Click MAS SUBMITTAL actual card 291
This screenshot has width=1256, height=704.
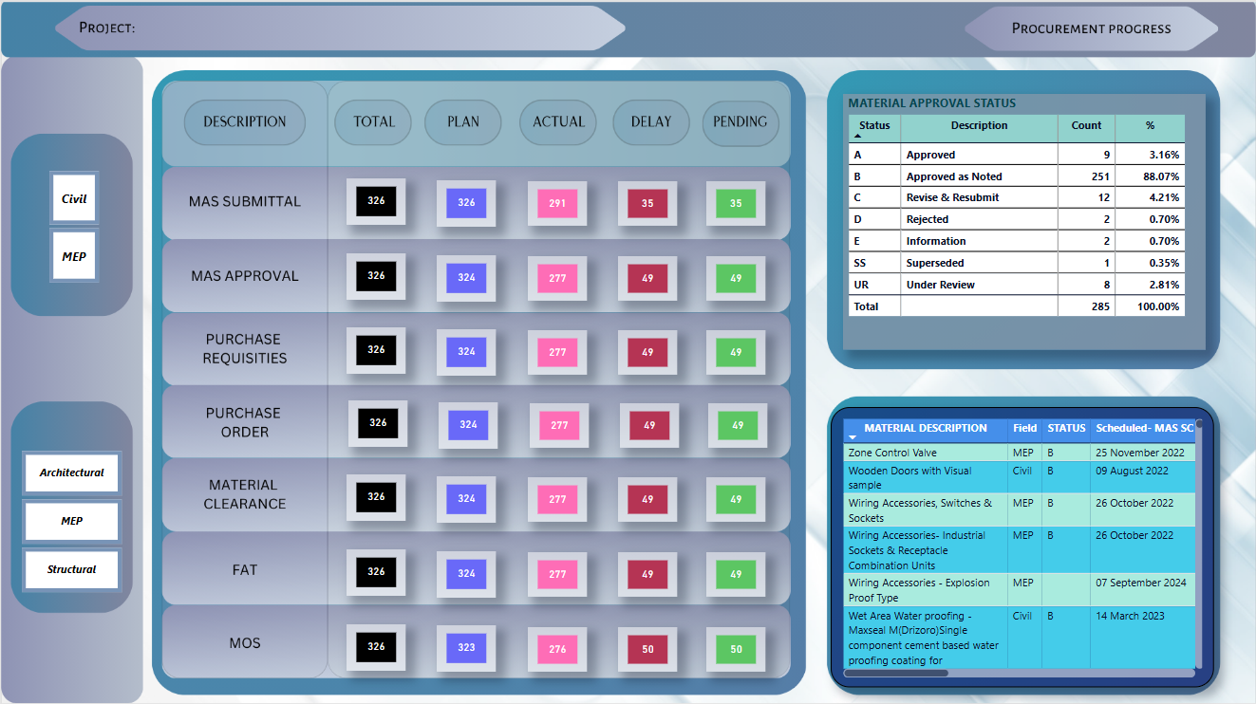(557, 203)
